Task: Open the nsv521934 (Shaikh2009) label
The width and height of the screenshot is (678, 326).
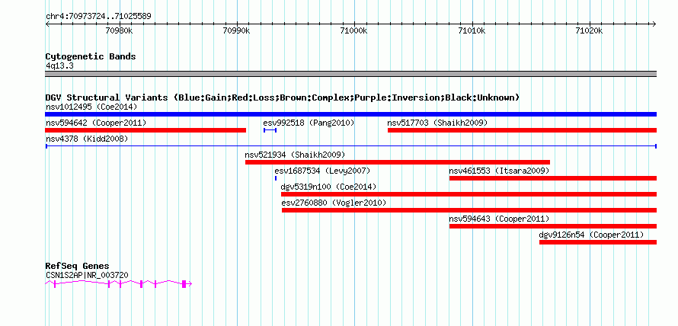Action: tap(295, 155)
